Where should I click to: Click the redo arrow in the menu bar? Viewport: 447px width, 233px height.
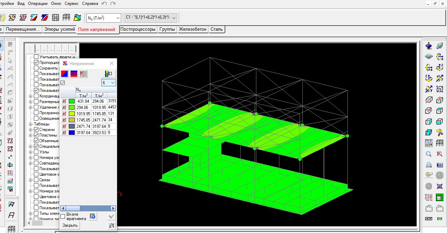click(113, 3)
